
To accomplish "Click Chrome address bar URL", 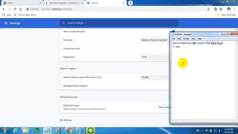I will click(x=57, y=9).
